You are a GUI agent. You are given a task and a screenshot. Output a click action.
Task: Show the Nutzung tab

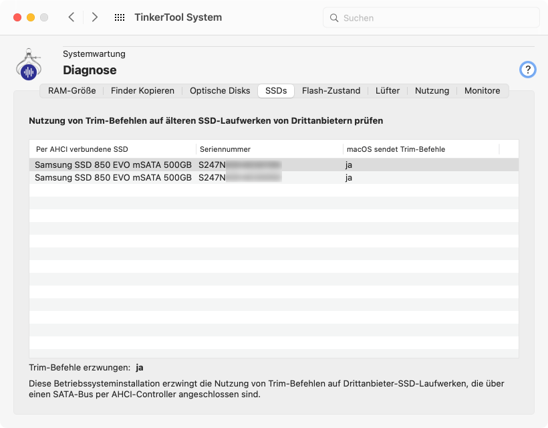coord(432,90)
